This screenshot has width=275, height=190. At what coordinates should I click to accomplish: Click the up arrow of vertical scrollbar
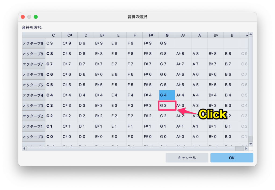coord(251,34)
